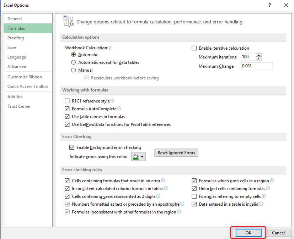Click info icon next to R1C1 reference style
The height and width of the screenshot is (239, 294).
point(112,101)
